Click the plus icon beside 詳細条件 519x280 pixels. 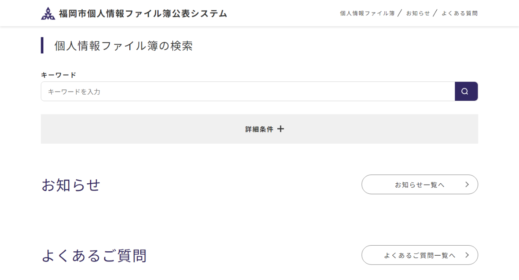coord(281,129)
